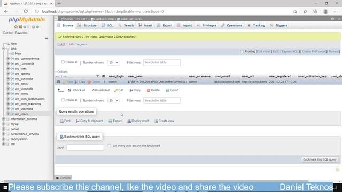Open the Browse tab
The height and width of the screenshot is (192, 342).
pos(65,25)
